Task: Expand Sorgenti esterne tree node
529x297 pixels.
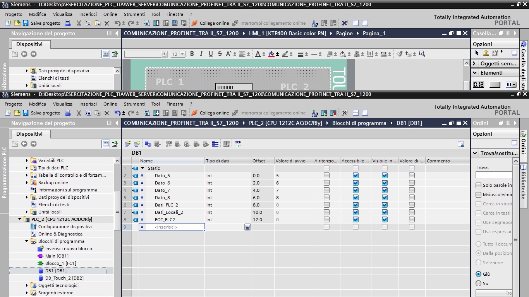Action: point(27,293)
